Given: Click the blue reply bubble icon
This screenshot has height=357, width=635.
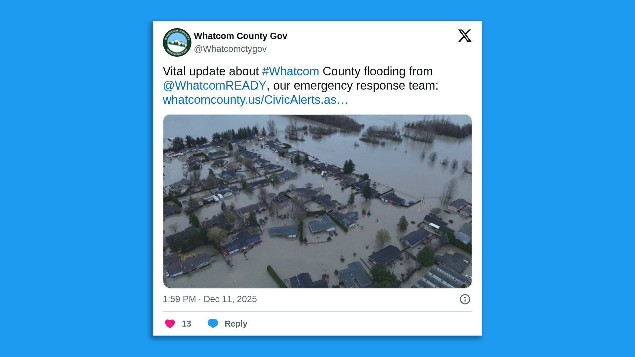Looking at the screenshot, I should point(213,324).
